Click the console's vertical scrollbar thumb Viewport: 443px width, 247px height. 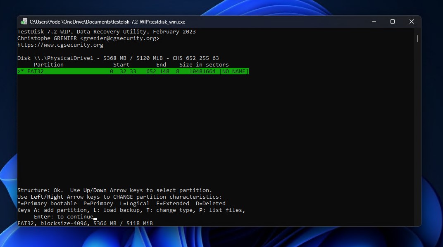[x=418, y=39]
